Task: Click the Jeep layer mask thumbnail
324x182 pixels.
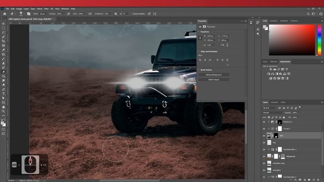Action: click(276, 136)
